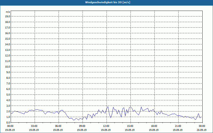Click the 'Windgeschwindigkeit bis 20 [m/s]' chart title
Image resolution: width=213 pixels, height=133 pixels.
pyautogui.click(x=108, y=2)
